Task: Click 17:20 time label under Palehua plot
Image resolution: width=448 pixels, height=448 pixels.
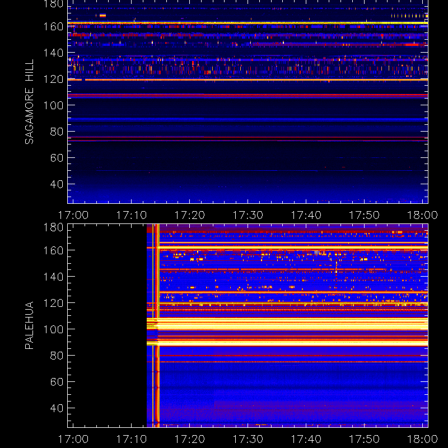Action: tap(190, 439)
